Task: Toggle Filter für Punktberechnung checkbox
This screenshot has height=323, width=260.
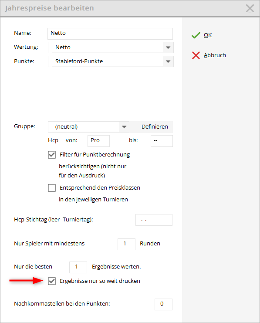Action: click(52, 154)
